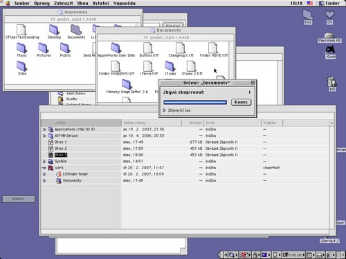Select the CDFinder folder icon
This screenshot has width=346, height=259.
[59, 174]
